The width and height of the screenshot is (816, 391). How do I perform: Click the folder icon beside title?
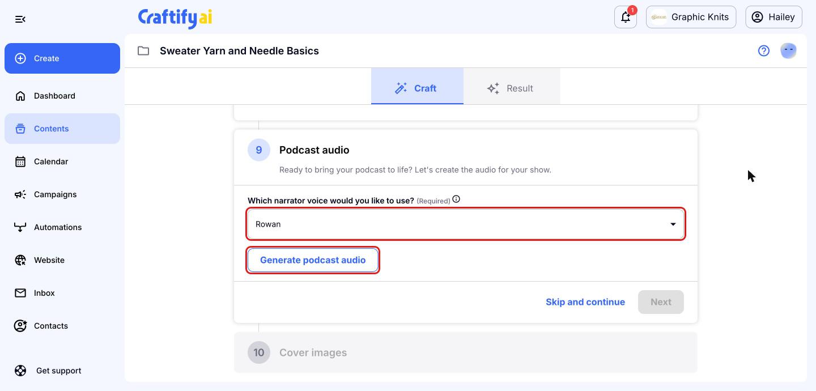pos(143,51)
